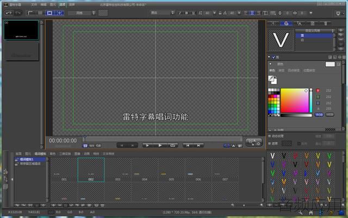Viewport: 348px width, 218px height.
Task: Switch to the 唱词模板 tab
Action: (x=40, y=154)
